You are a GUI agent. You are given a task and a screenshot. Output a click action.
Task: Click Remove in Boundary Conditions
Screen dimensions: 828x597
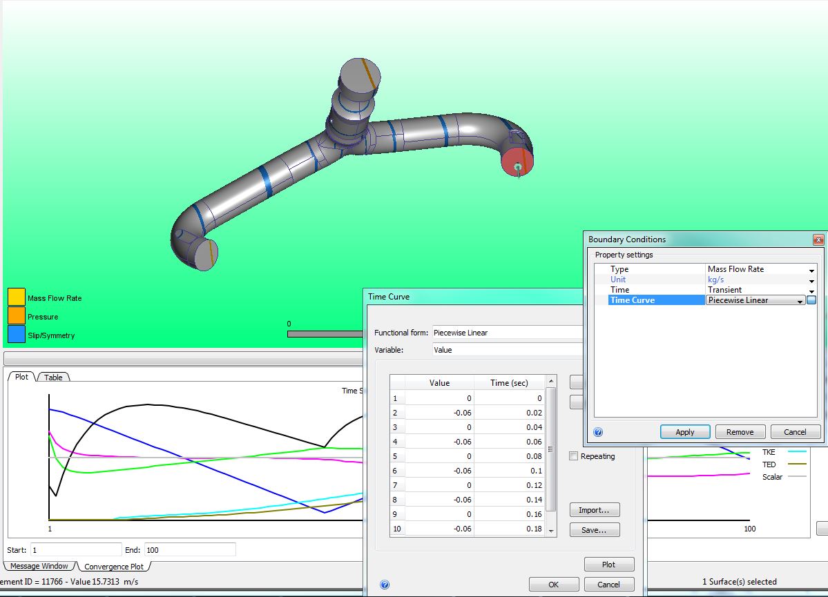click(740, 432)
